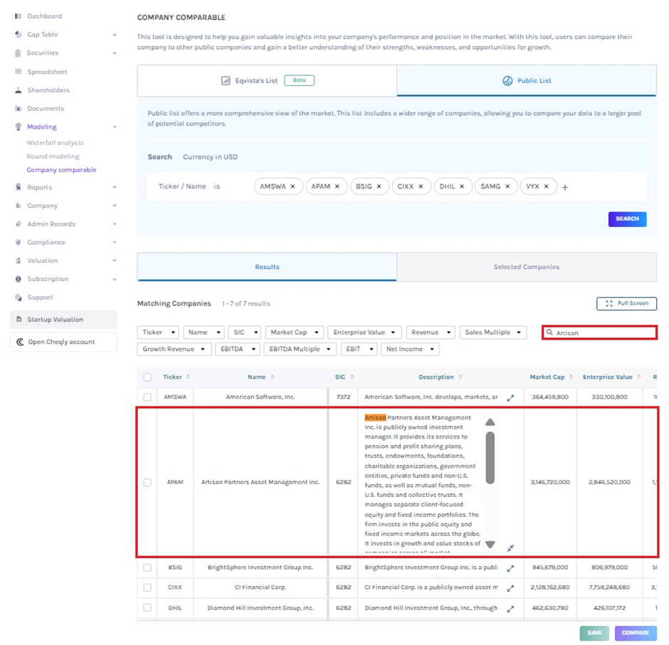The image size is (669, 645).
Task: Open the EBITDA Multiple filter dropdown
Action: [300, 350]
